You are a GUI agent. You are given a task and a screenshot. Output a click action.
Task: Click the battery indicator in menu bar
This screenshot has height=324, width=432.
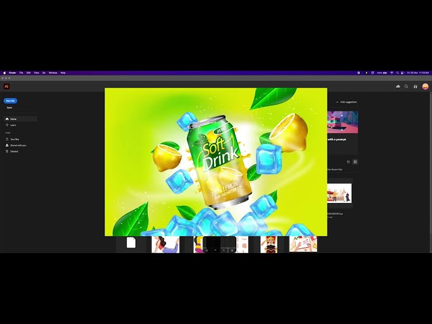pos(382,73)
